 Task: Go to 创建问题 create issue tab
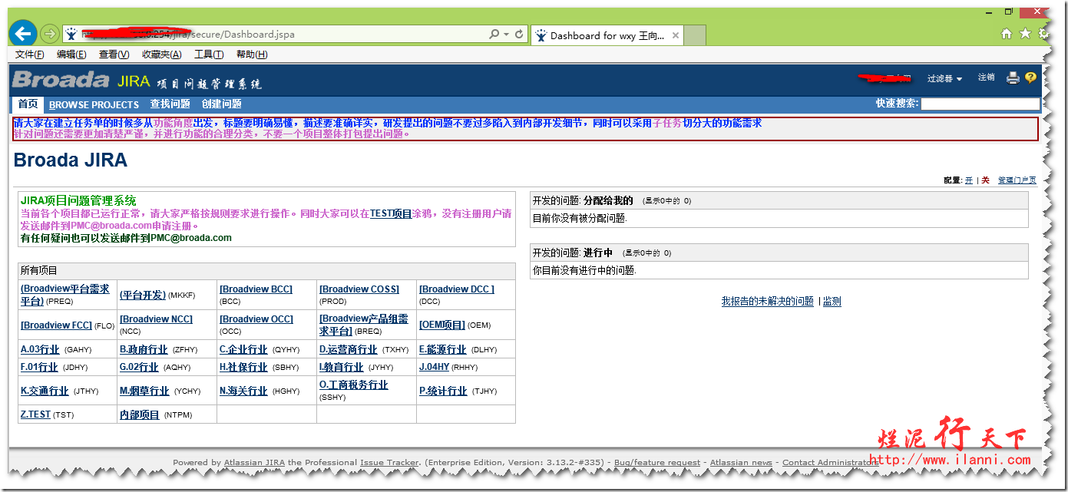pyautogui.click(x=221, y=104)
